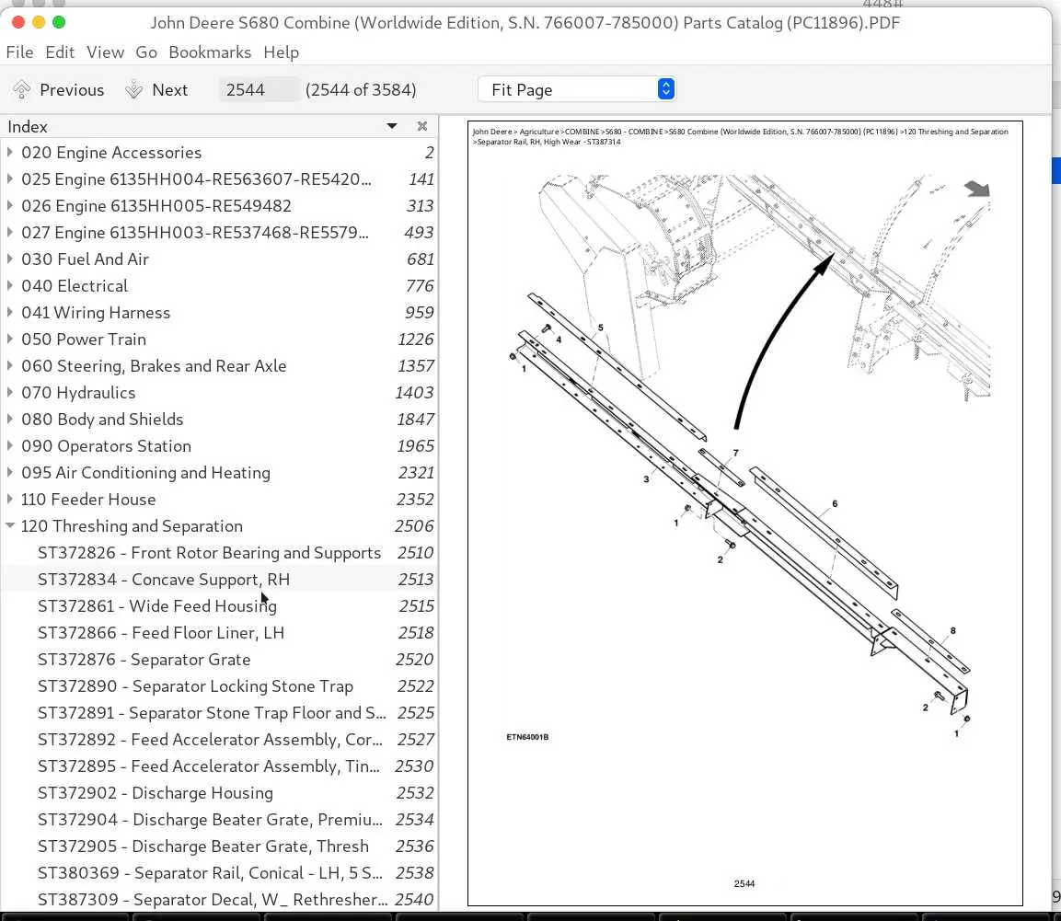Open the Go menu

(x=146, y=52)
